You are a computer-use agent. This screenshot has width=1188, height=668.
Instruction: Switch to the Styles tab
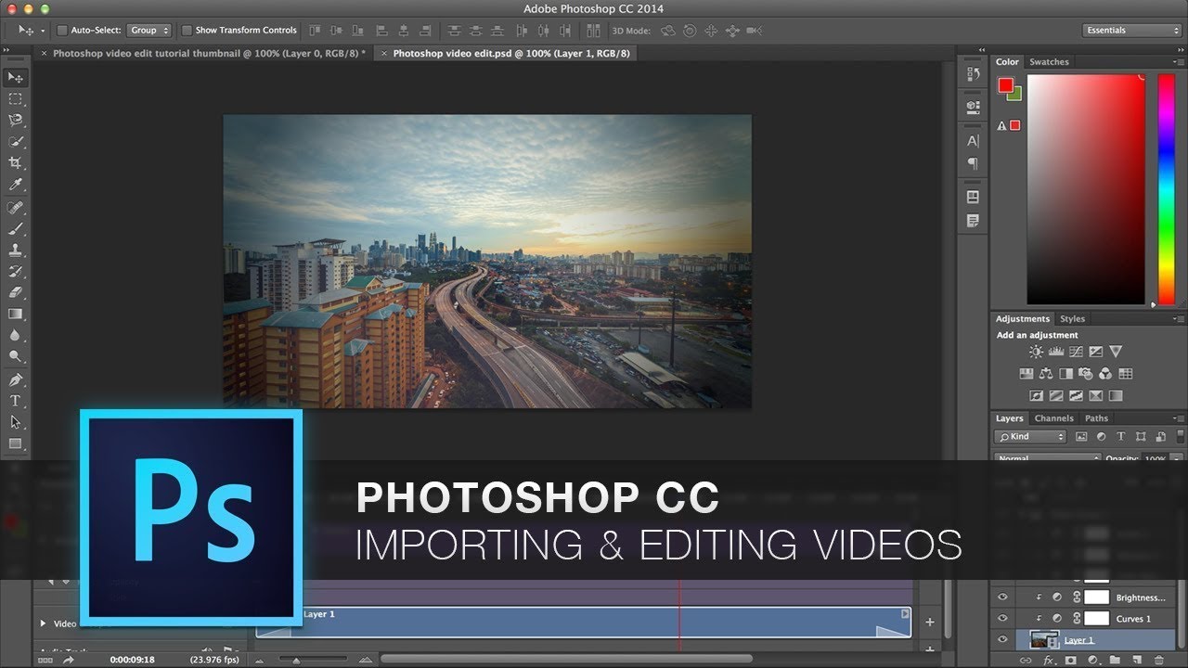click(x=1072, y=318)
